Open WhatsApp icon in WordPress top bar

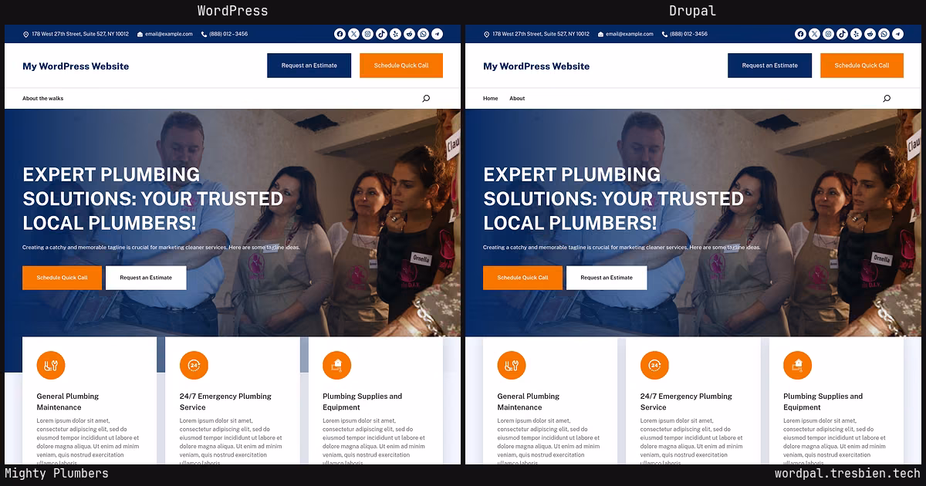point(423,34)
